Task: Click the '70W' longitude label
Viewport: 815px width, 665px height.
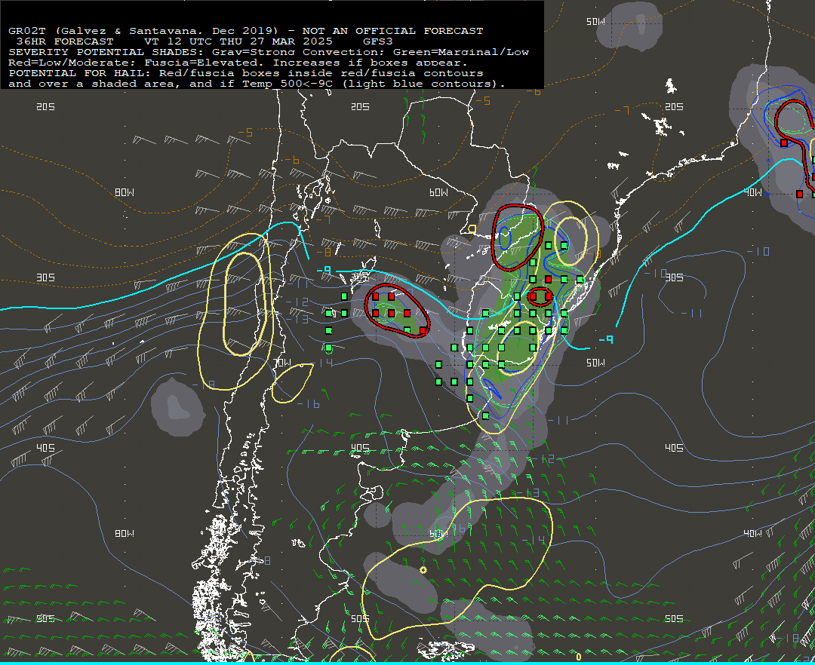Action: coord(282,363)
